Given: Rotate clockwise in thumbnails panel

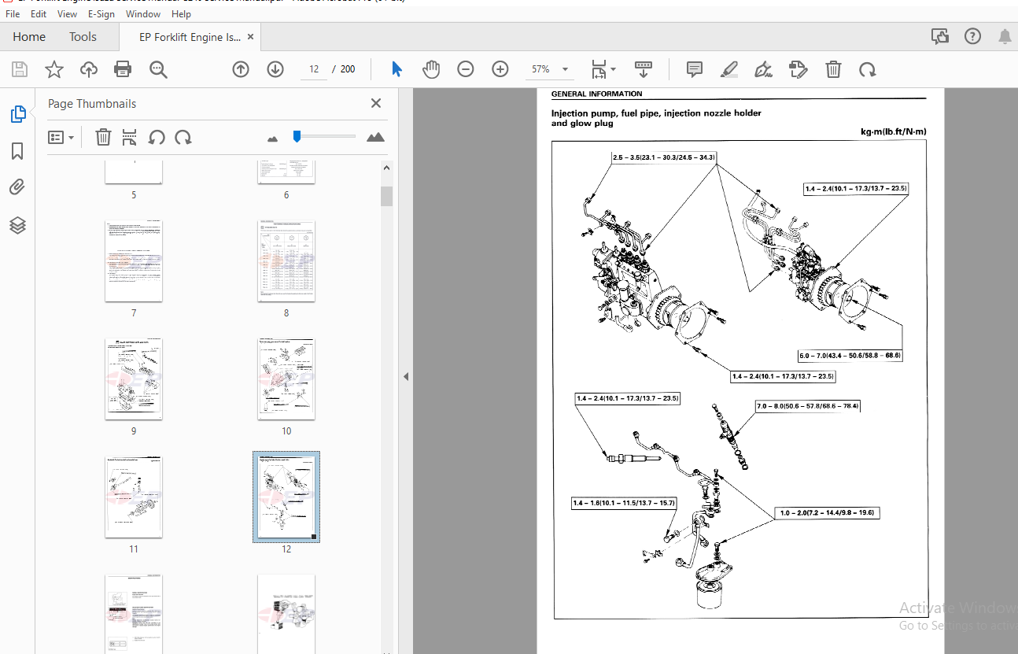Looking at the screenshot, I should (183, 137).
